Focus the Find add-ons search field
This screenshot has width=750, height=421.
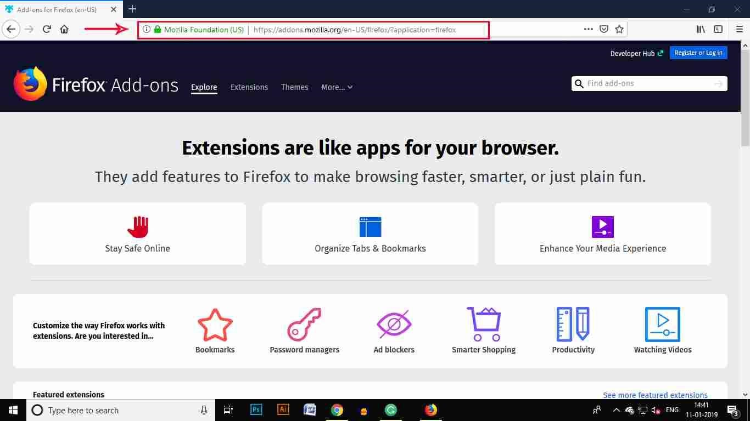click(649, 83)
